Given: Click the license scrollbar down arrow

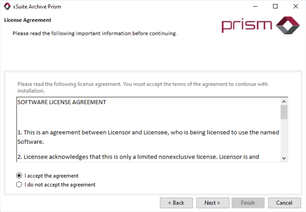Looking at the screenshot, I should point(284,158).
